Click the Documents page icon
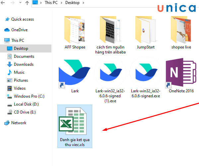 coord(10,56)
